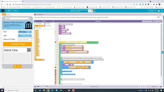Click the browser profile avatar icon

tap(159, 5)
